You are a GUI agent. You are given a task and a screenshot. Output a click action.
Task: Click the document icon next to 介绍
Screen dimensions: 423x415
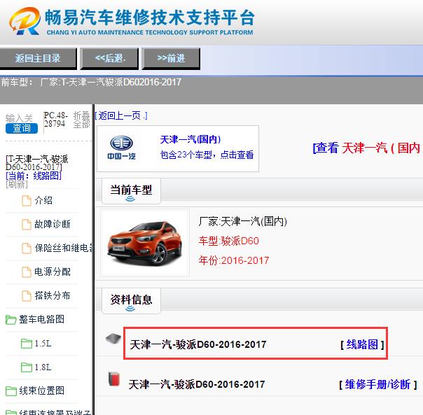[26, 201]
